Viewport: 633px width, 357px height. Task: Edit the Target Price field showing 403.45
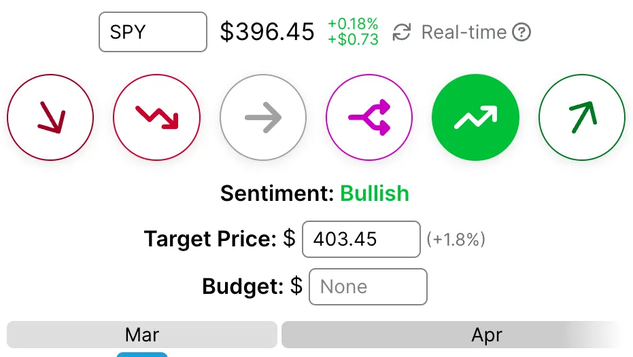360,239
